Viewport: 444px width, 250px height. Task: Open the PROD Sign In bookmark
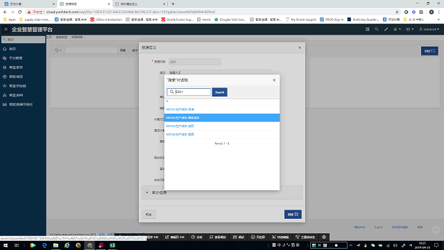click(332, 19)
